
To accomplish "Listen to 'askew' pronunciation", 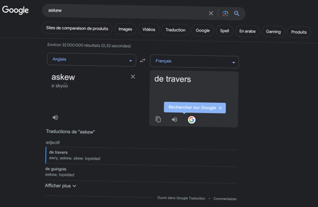I will [x=55, y=117].
